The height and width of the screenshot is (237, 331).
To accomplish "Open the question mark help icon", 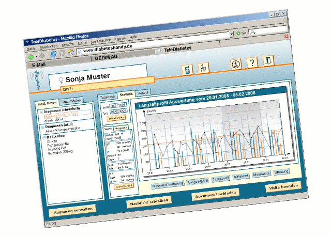I will (x=252, y=62).
